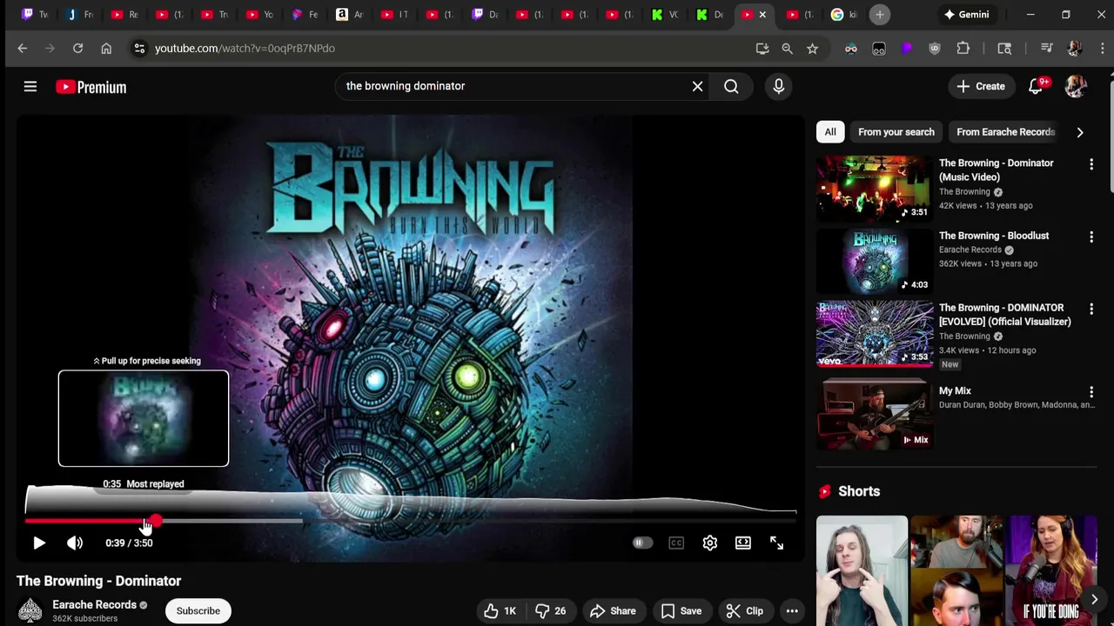Open browser media control icon
The height and width of the screenshot is (626, 1114).
[1047, 49]
